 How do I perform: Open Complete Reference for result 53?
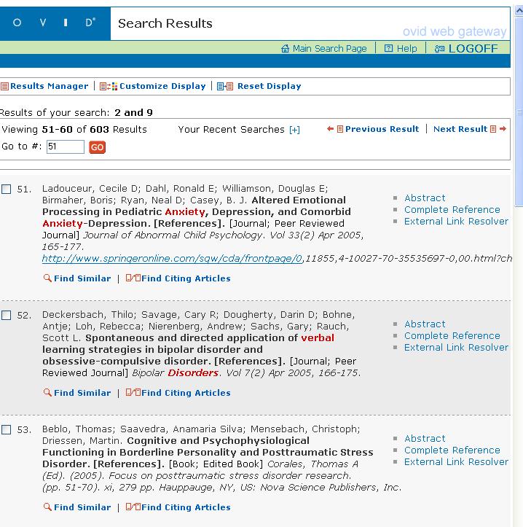coord(452,450)
